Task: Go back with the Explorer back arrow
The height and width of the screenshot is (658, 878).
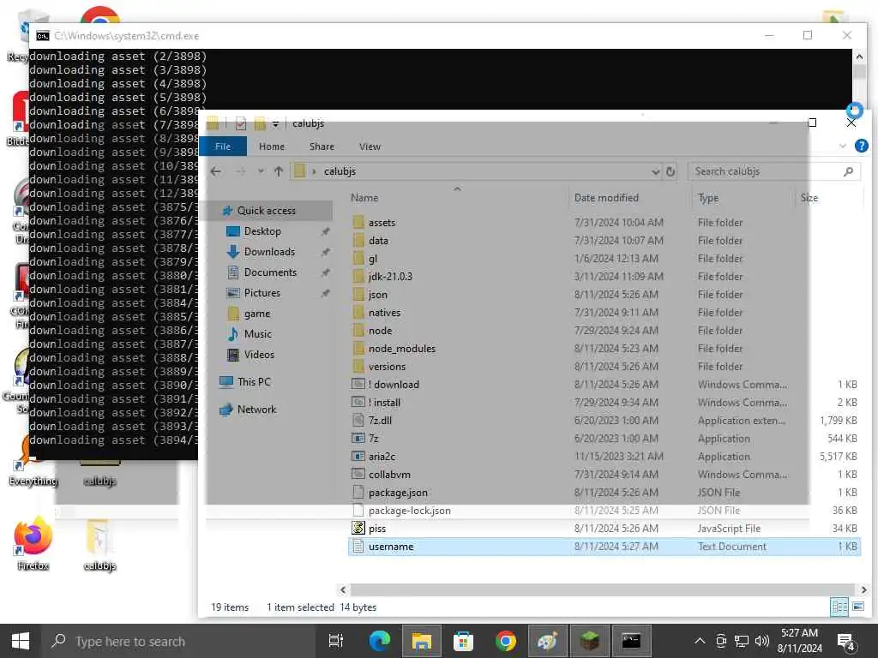Action: coord(216,171)
